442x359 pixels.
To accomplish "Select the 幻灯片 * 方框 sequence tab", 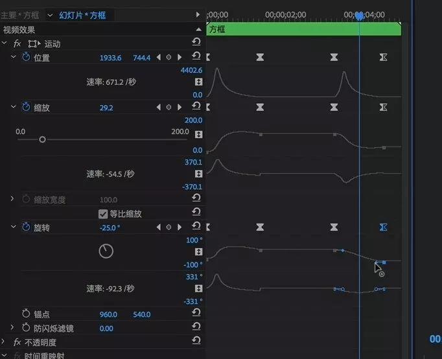I will pos(82,15).
